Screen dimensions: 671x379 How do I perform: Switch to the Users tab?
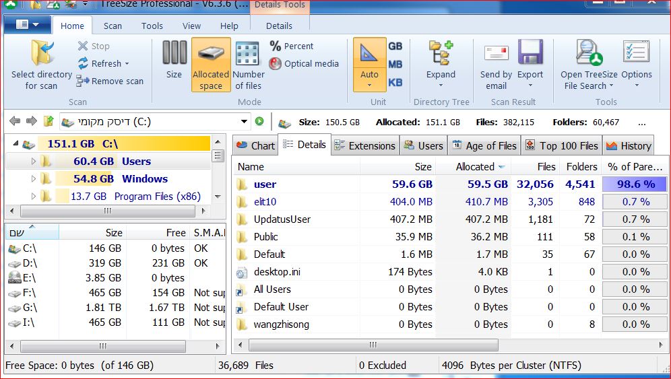pyautogui.click(x=424, y=146)
